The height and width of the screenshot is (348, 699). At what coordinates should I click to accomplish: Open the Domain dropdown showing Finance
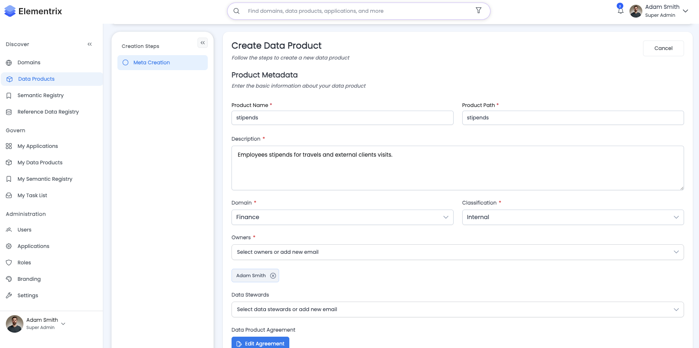(x=342, y=217)
